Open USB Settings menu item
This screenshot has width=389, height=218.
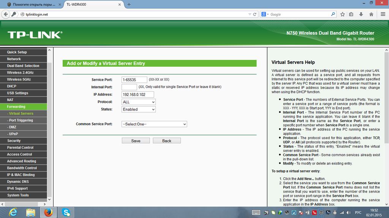click(x=23, y=93)
